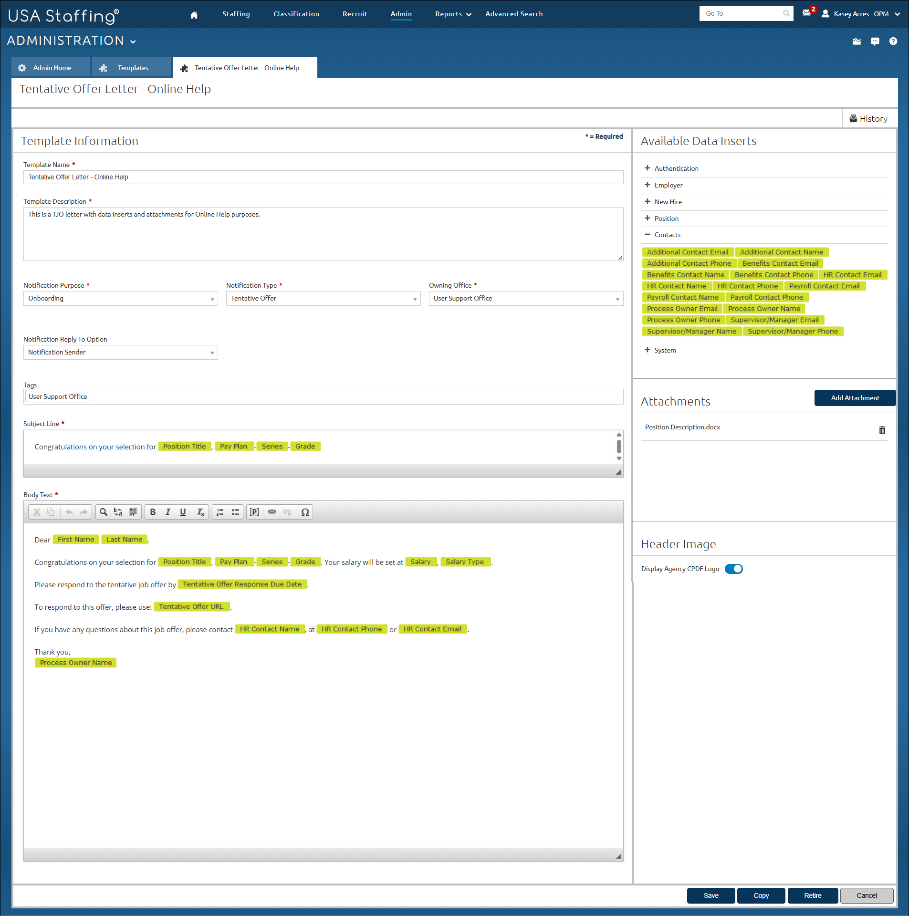The height and width of the screenshot is (916, 909).
Task: Insert bulleted list
Action: 235,512
